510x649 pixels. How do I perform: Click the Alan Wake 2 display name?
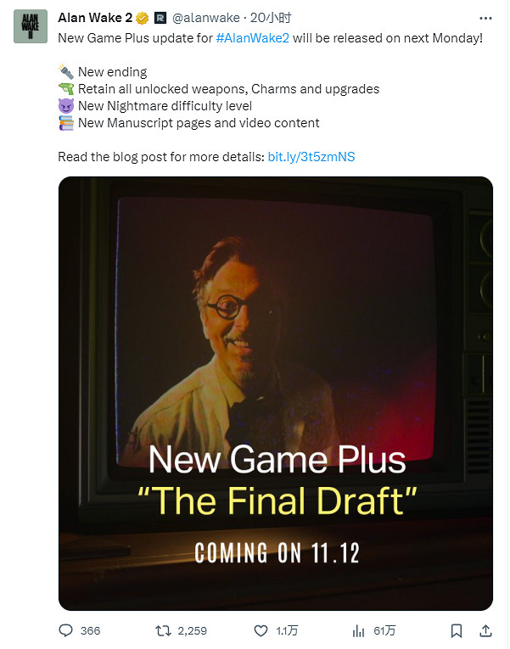click(x=95, y=18)
